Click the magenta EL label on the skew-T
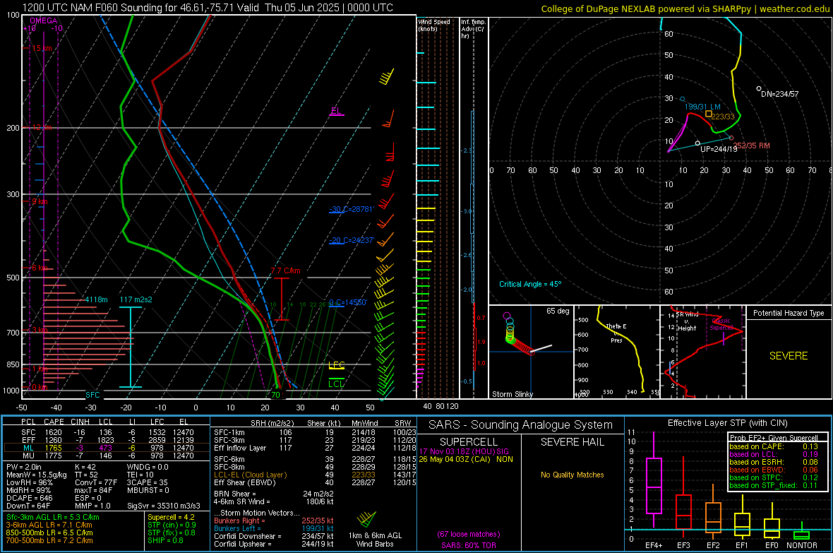 click(336, 111)
